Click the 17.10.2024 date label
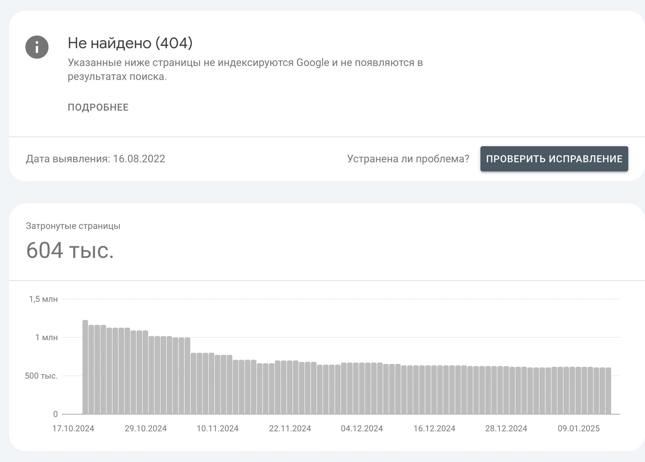This screenshot has width=645, height=462. click(x=73, y=429)
